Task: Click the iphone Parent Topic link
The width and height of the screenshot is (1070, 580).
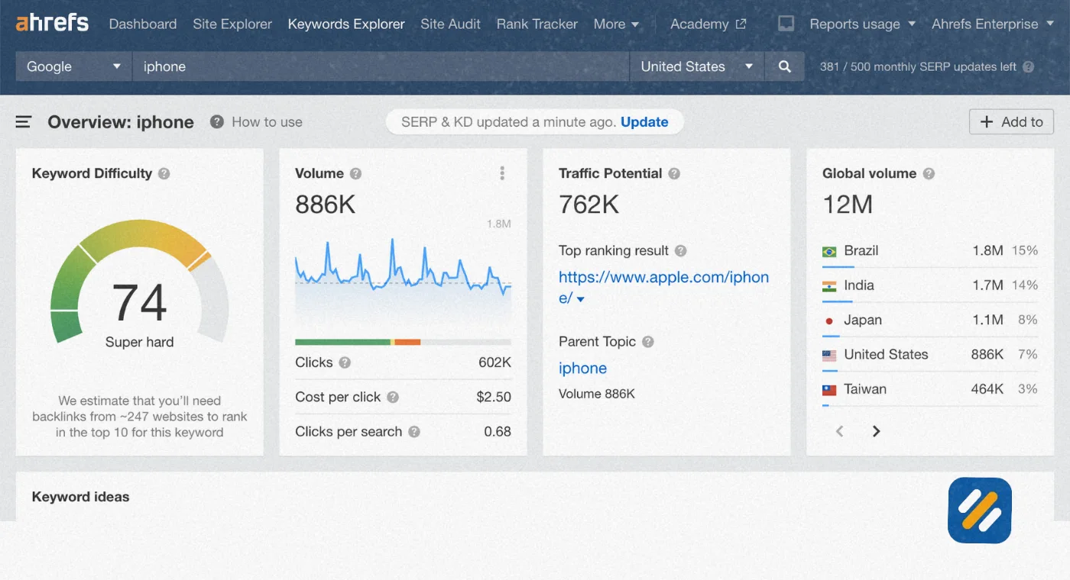Action: tap(582, 368)
